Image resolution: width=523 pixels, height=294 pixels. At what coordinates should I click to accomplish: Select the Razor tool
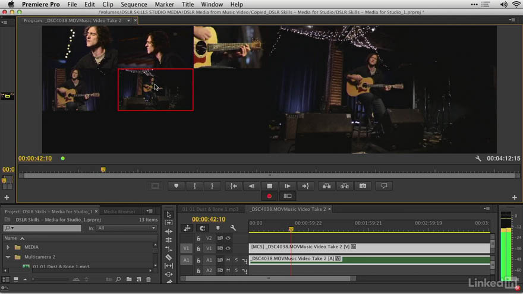point(169,257)
